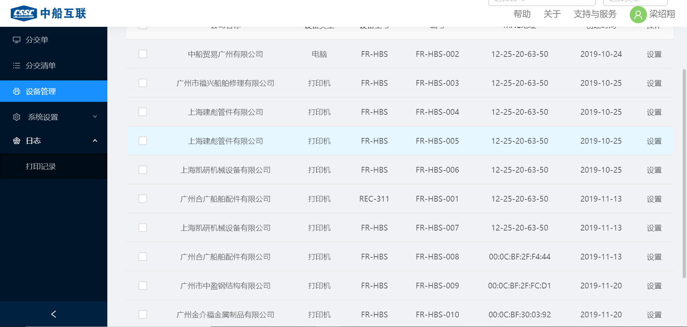687x327 pixels.
Task: Click the CSSC company logo
Action: tap(24, 13)
